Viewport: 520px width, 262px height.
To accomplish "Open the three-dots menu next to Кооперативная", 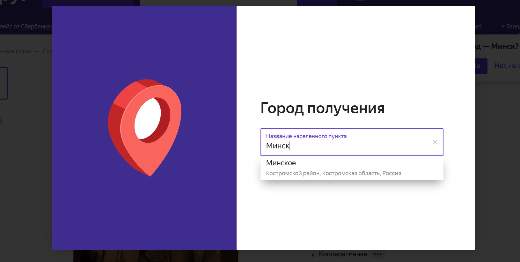I will [378, 254].
